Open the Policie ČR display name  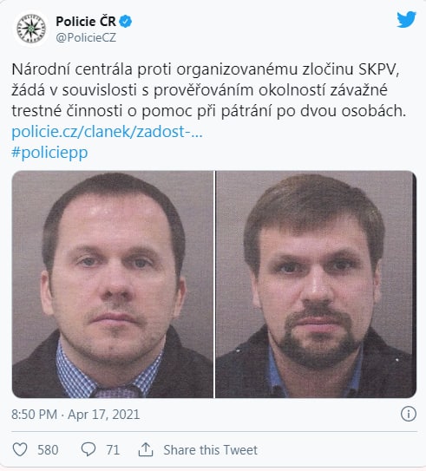tap(86, 22)
